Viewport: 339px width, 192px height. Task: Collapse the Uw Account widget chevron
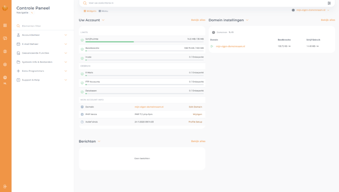pyautogui.click(x=103, y=20)
